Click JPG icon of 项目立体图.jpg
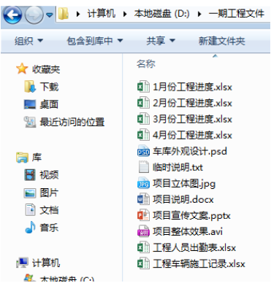Image resolution: width=271 pixels, height=283 pixels. coord(143,183)
